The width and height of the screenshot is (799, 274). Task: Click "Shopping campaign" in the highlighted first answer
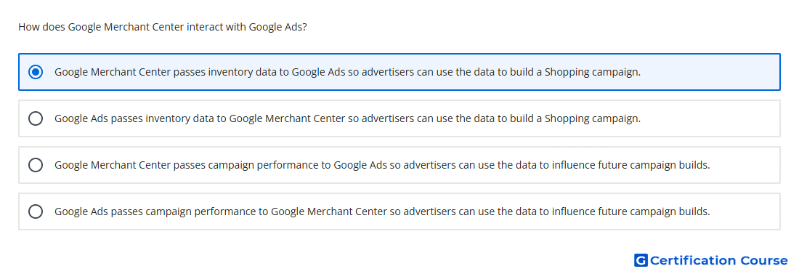pos(593,72)
